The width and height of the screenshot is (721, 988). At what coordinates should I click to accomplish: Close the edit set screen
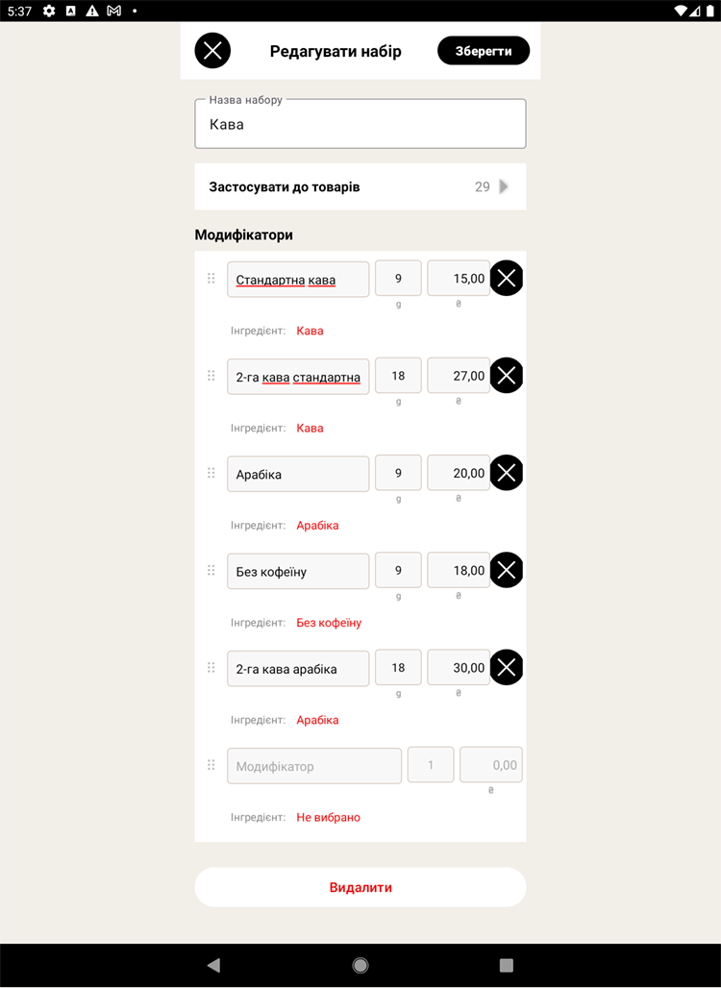[212, 50]
